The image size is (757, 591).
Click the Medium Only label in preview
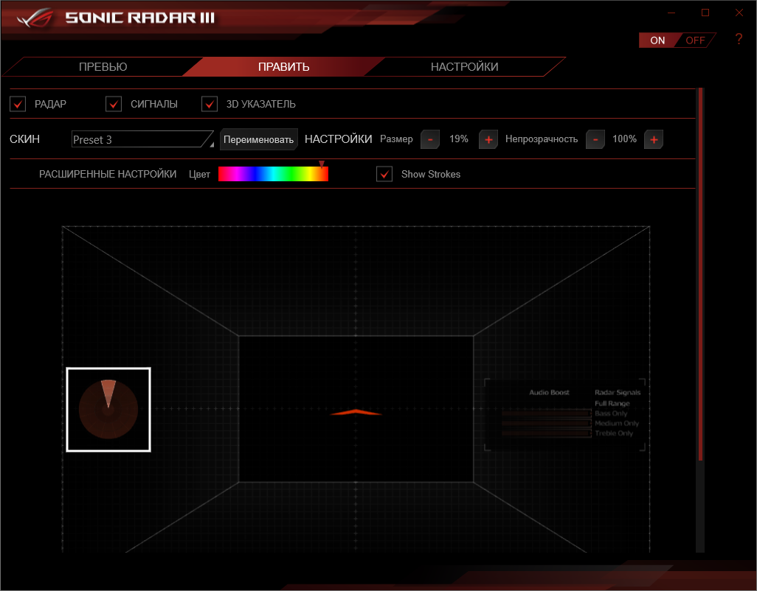click(x=617, y=423)
